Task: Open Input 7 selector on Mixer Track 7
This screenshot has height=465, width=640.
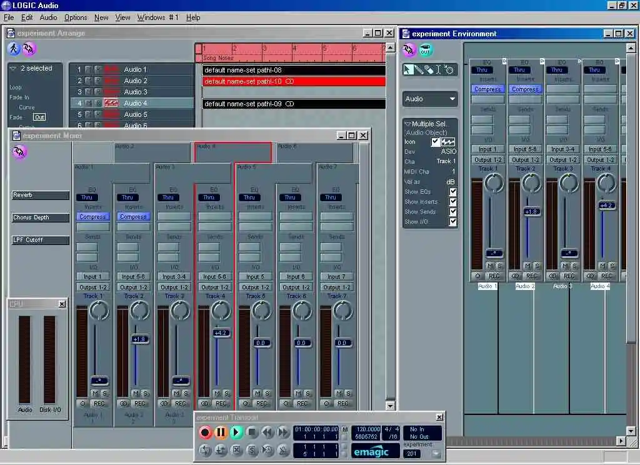Action: [337, 276]
